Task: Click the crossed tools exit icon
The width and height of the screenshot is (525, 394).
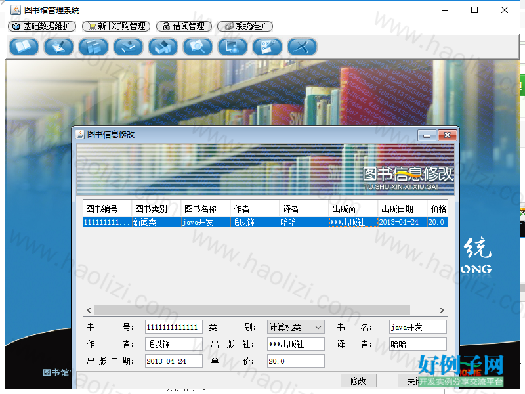Action: pyautogui.click(x=303, y=47)
